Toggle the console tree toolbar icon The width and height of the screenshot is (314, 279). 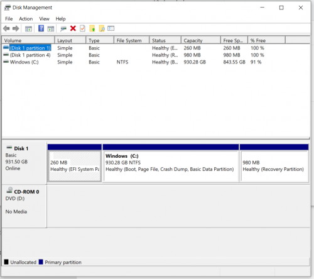pyautogui.click(x=28, y=28)
